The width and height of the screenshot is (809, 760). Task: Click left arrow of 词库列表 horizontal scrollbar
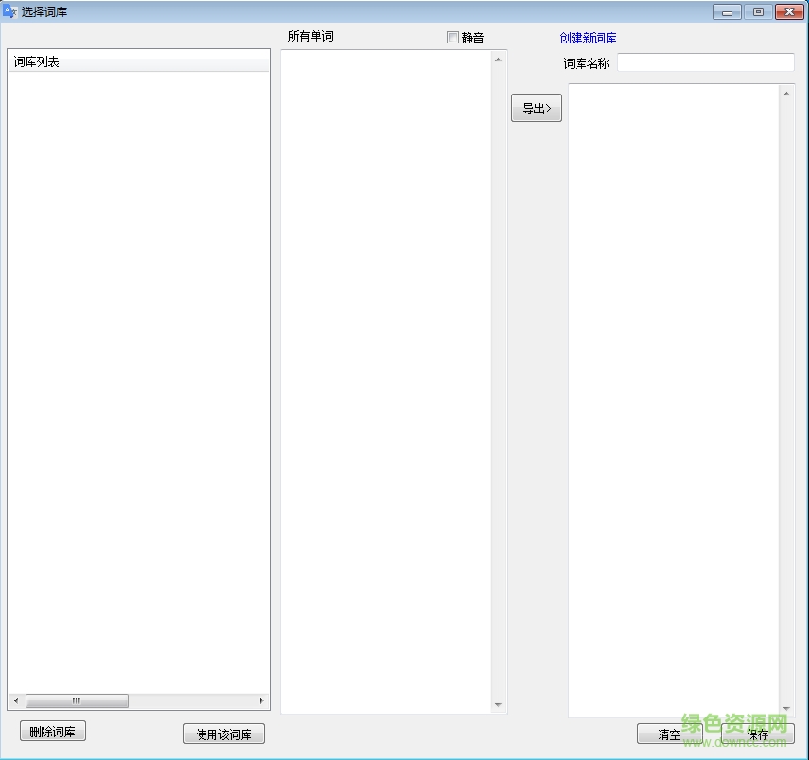tap(16, 700)
